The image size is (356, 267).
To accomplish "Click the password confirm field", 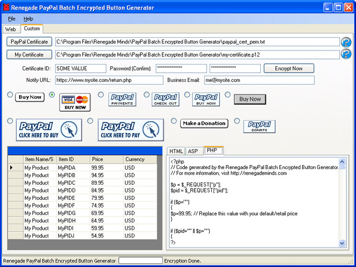I will pyautogui.click(x=235, y=68).
